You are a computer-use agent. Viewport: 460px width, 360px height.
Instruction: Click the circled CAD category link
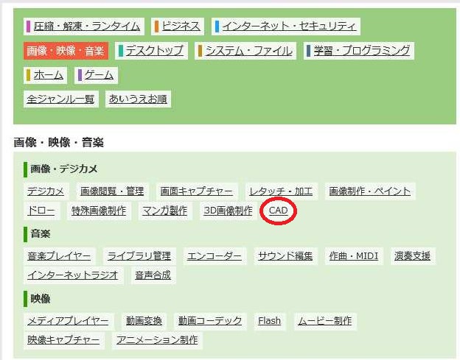pos(278,211)
